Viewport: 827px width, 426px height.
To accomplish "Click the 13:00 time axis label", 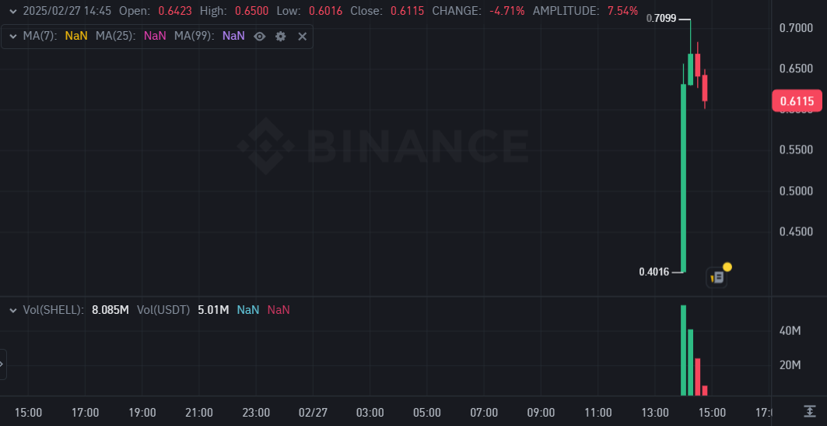I will click(x=656, y=412).
